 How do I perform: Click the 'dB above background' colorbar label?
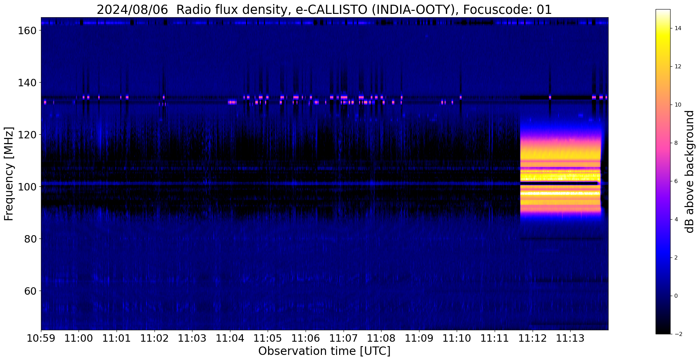(x=689, y=172)
